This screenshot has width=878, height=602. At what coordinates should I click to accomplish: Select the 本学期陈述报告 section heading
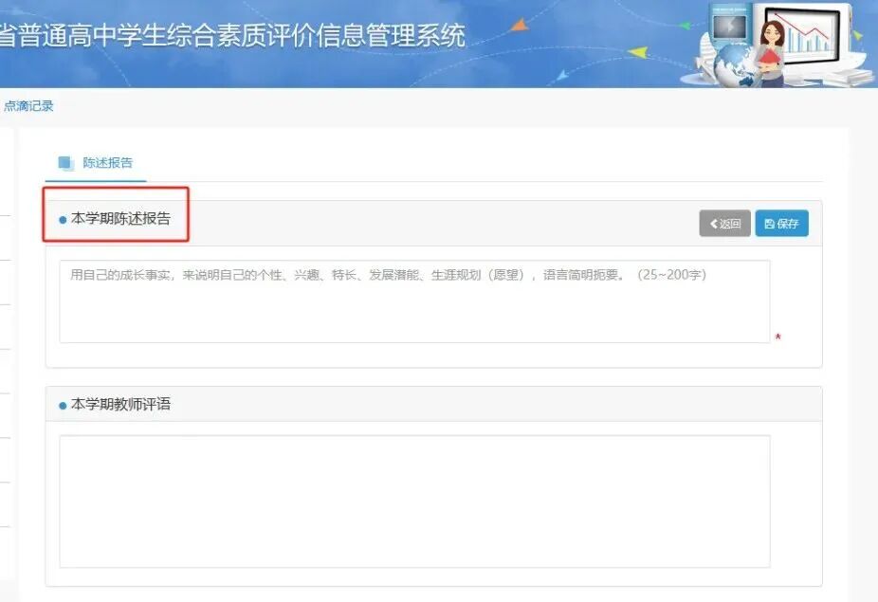[x=120, y=219]
